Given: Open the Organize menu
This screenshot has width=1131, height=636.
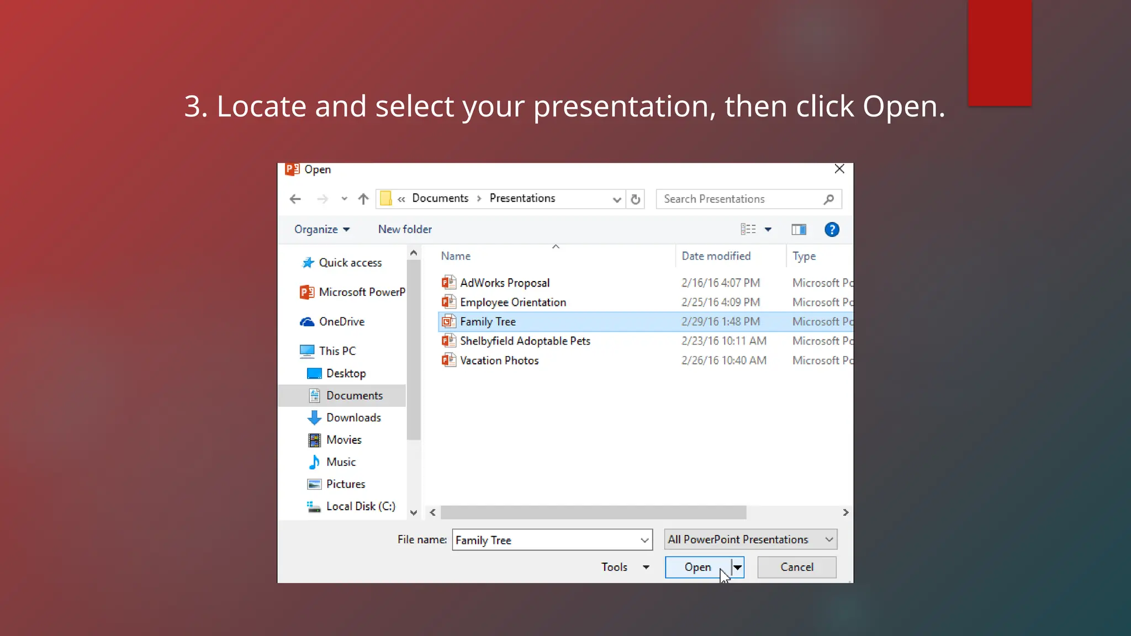Looking at the screenshot, I should pos(322,230).
